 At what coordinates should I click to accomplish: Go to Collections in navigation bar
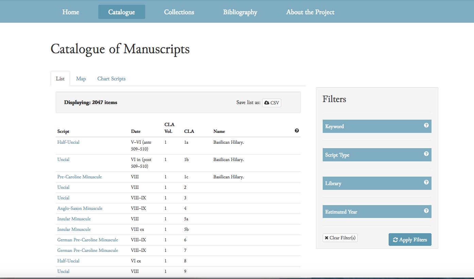point(179,12)
